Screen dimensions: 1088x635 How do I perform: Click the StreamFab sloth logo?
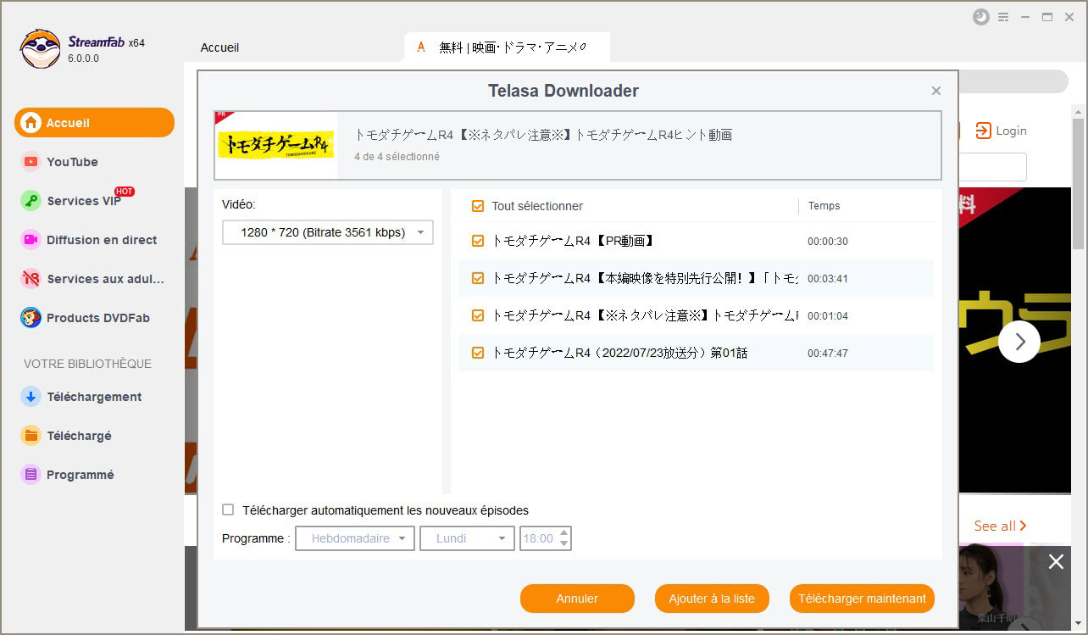[x=40, y=49]
